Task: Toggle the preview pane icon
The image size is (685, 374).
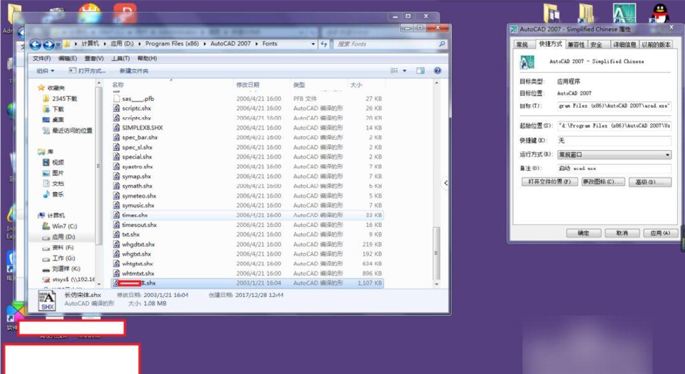Action: coord(420,71)
